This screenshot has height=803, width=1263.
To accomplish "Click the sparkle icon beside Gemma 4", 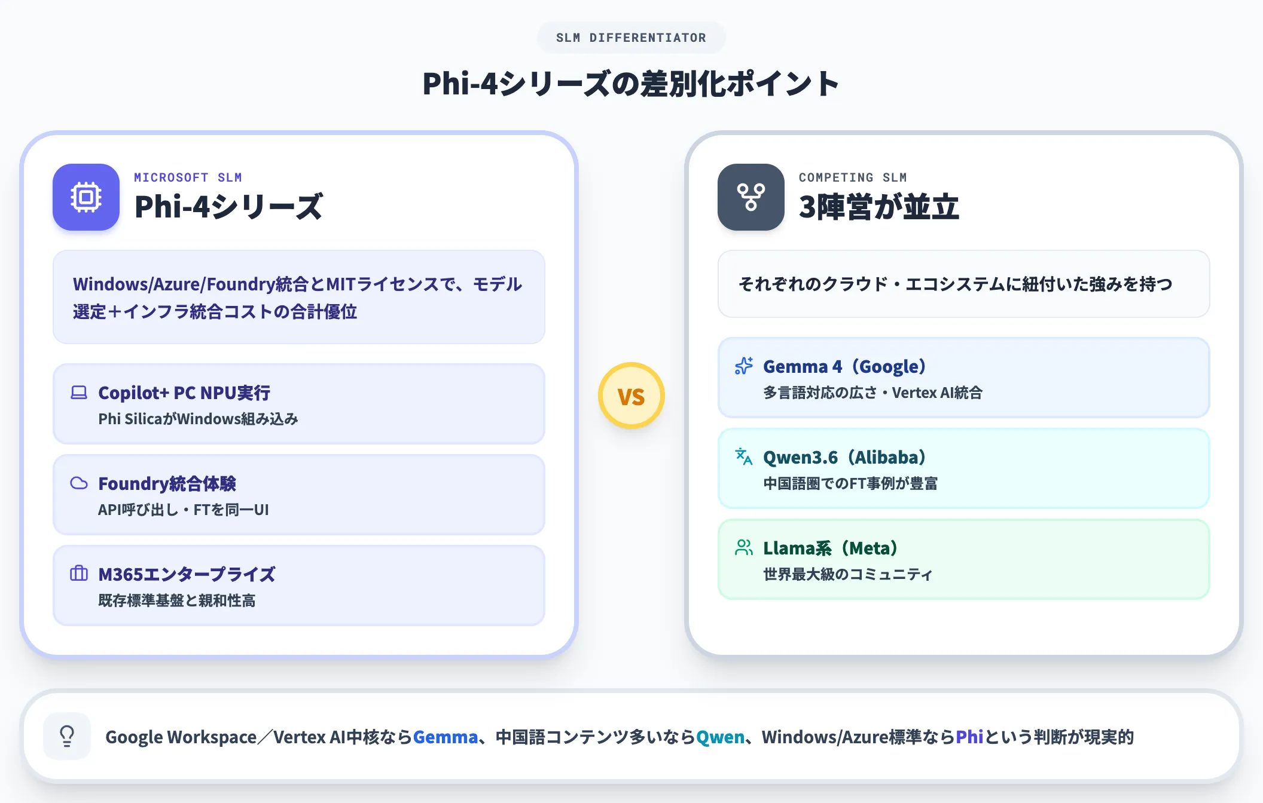I will 744,366.
